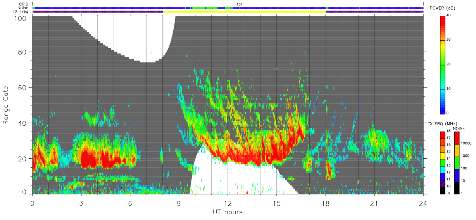Click the 18 tick on UT hours axis
This screenshot has width=476, height=220.
[x=326, y=203]
